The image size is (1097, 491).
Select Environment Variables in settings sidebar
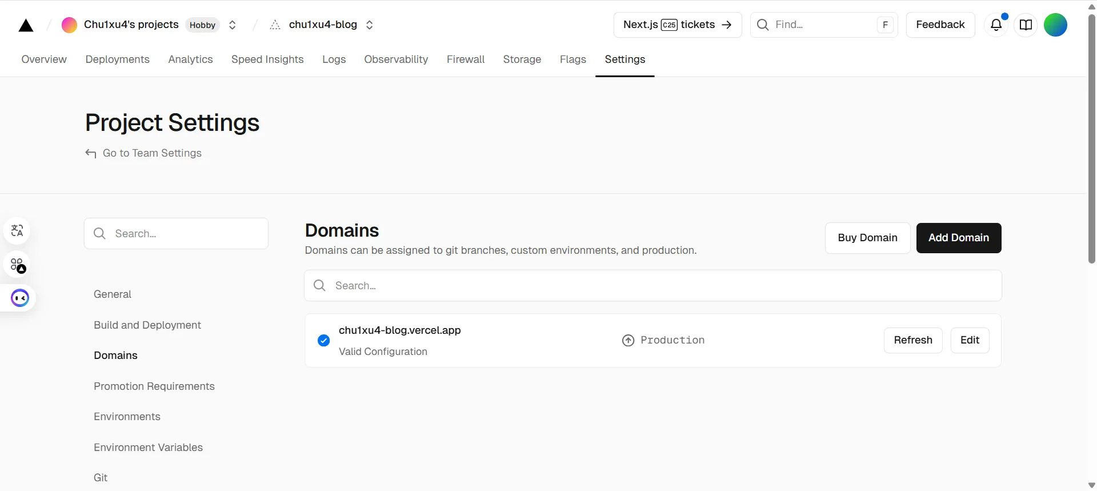click(148, 448)
